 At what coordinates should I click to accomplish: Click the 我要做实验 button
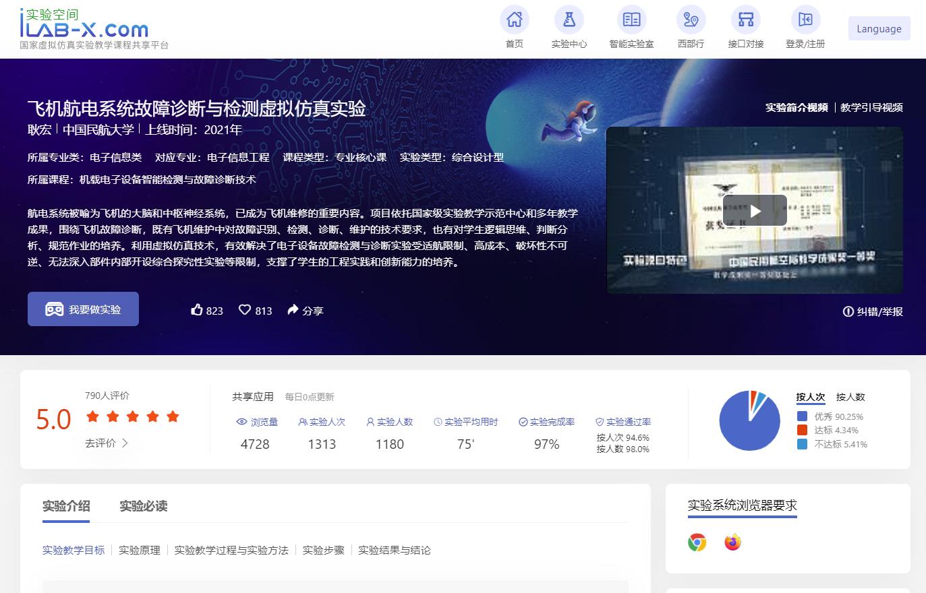[83, 309]
